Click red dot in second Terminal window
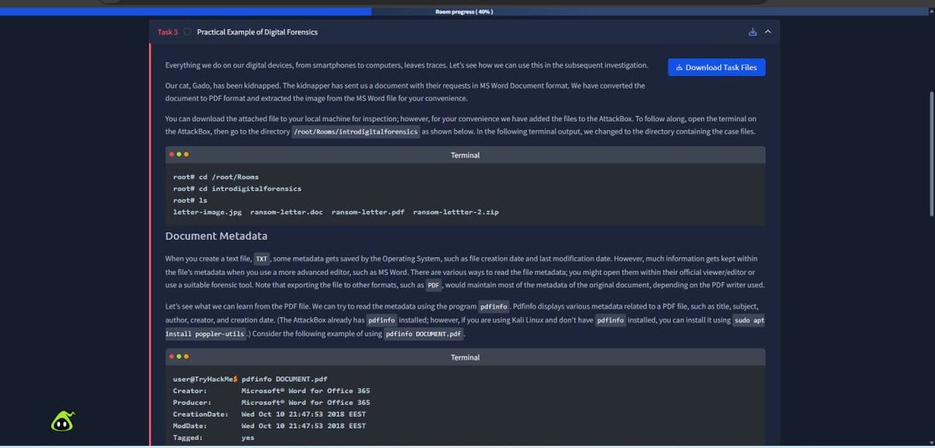The image size is (935, 448). [171, 356]
